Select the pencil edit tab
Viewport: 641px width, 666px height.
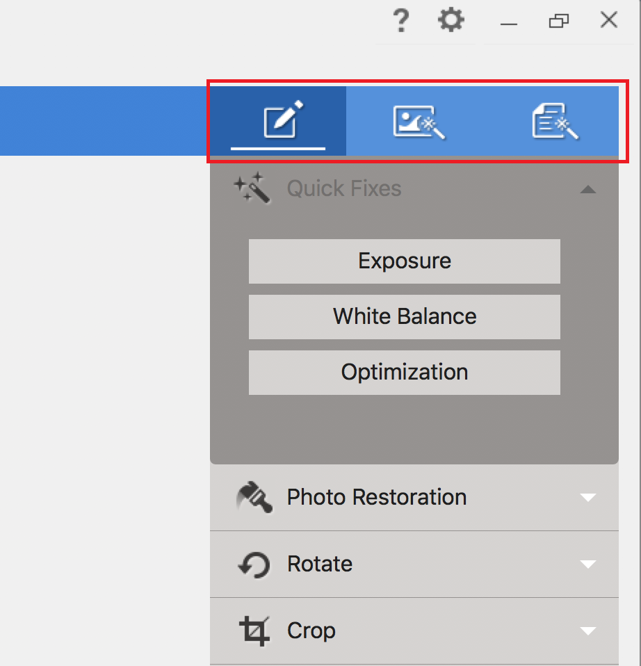click(x=283, y=120)
